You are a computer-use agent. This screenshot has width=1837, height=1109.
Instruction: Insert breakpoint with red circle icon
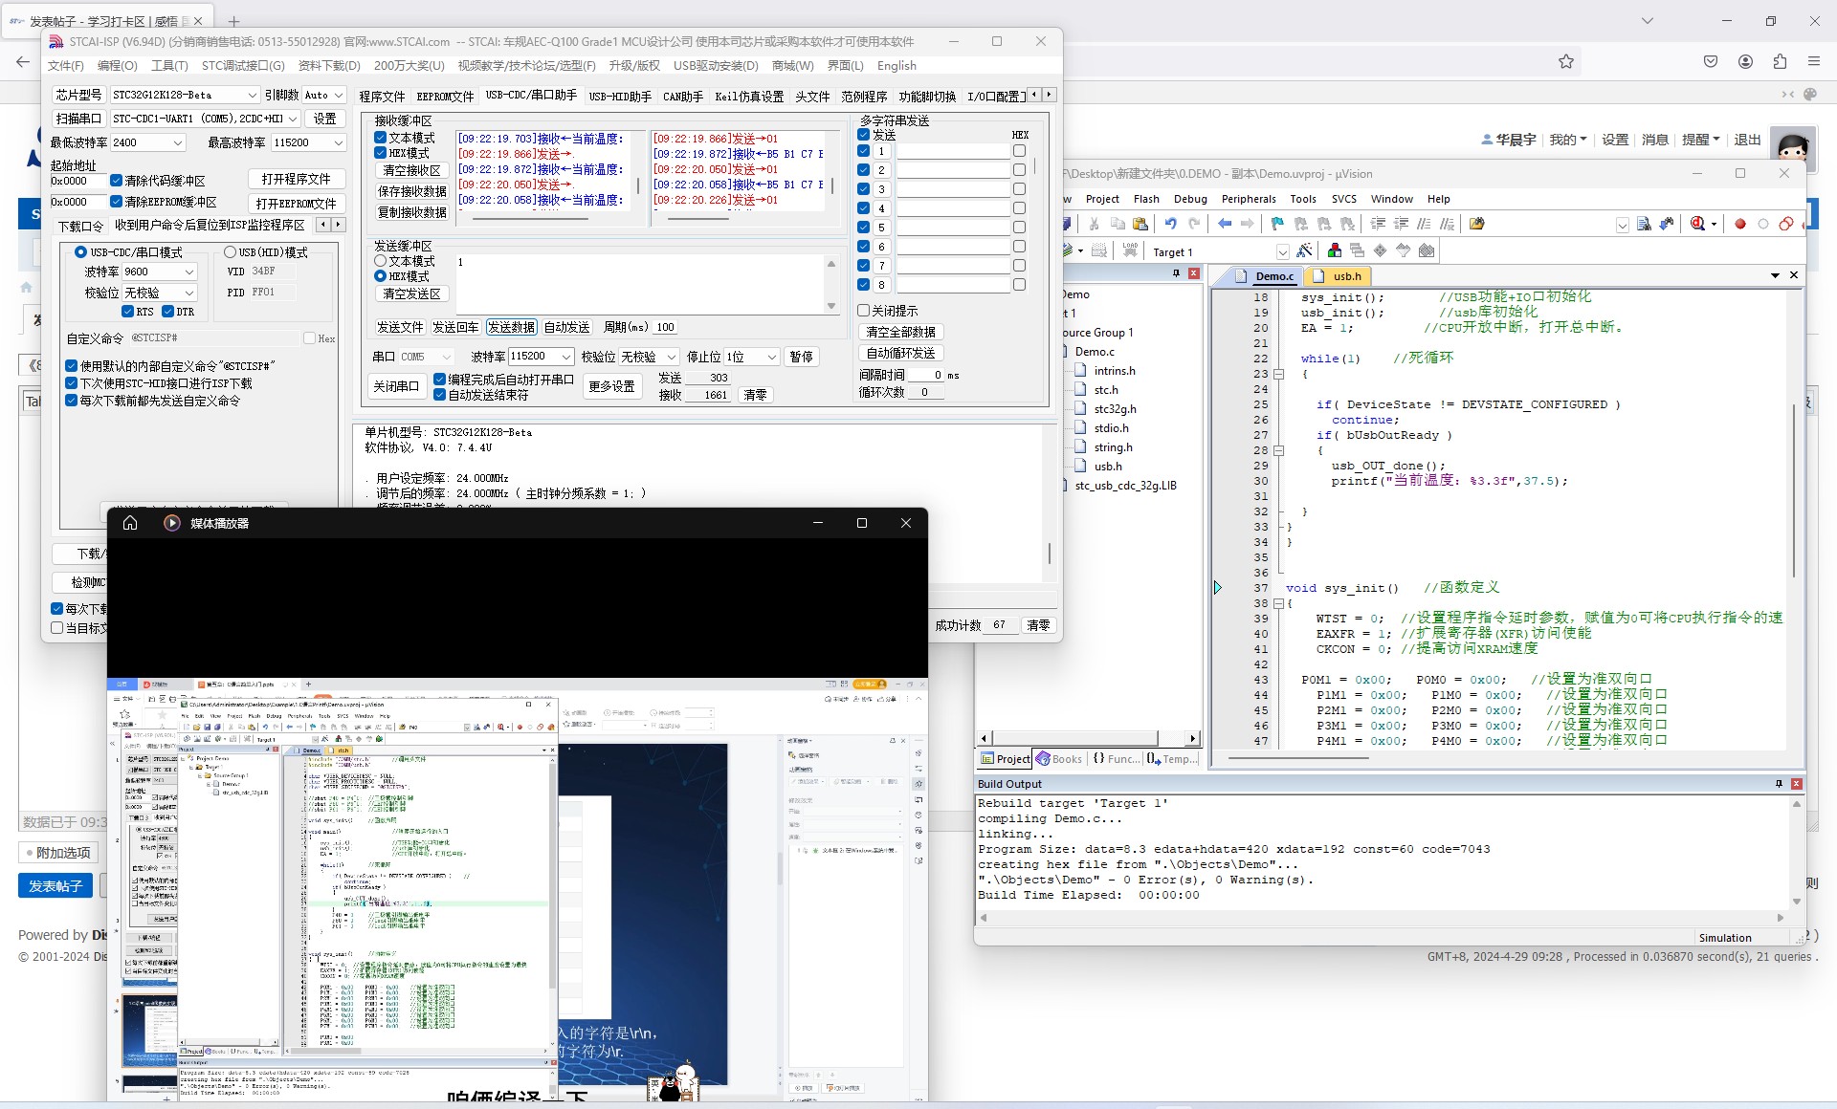[x=1740, y=224]
